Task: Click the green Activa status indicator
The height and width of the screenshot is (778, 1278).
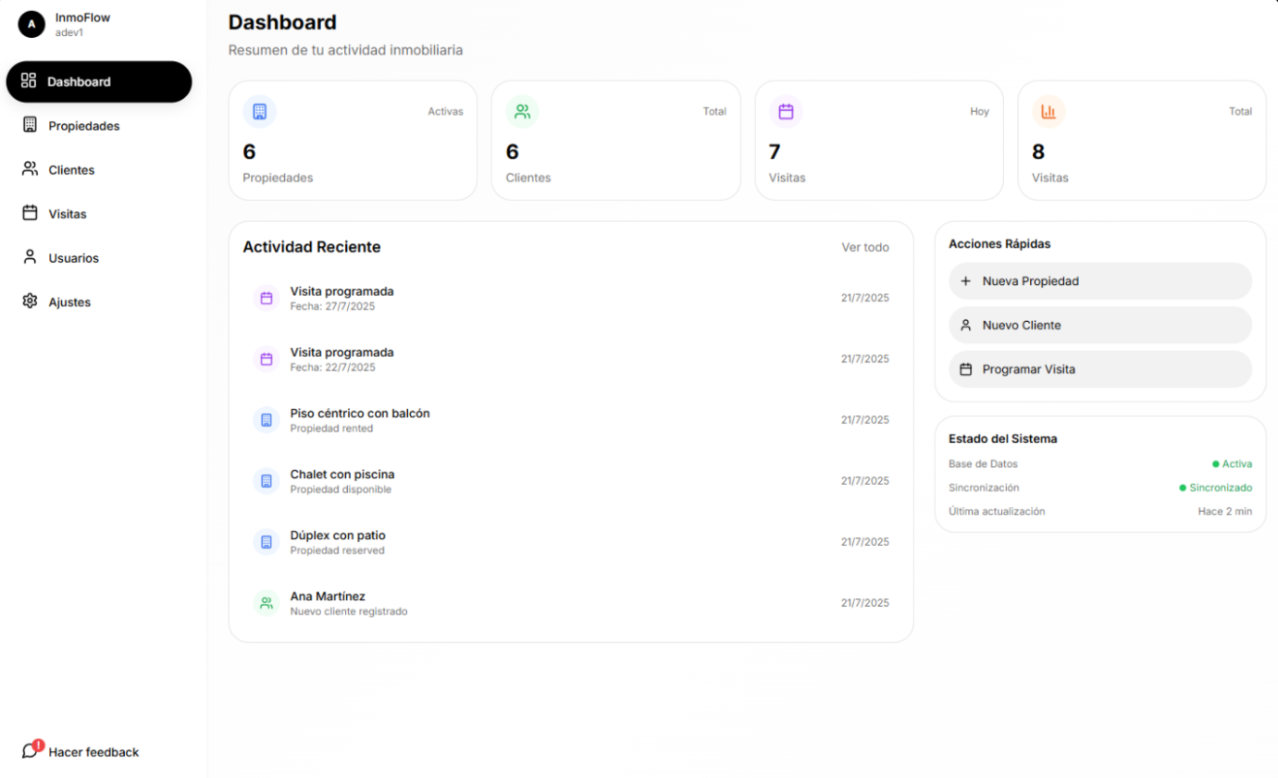Action: [1218, 463]
